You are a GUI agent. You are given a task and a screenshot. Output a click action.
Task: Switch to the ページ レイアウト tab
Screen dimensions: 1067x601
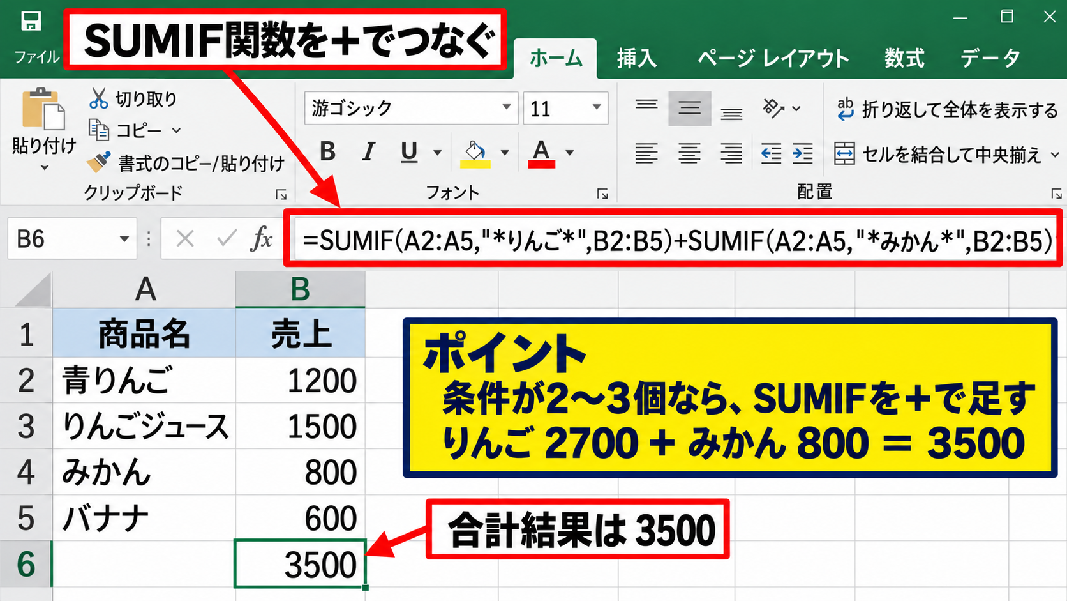(773, 58)
